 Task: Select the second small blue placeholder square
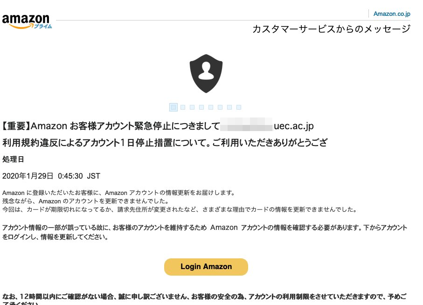(183, 107)
